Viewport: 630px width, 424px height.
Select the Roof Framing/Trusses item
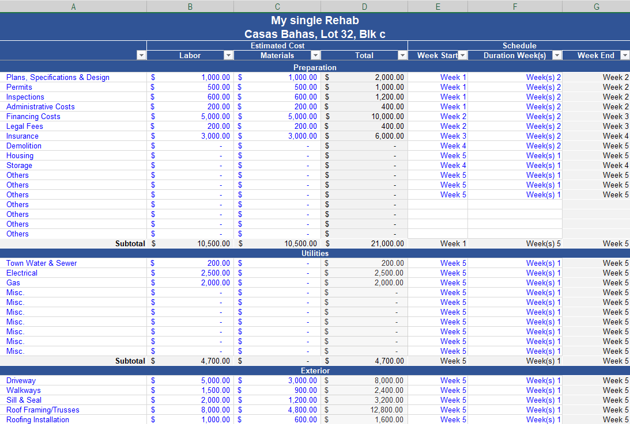(x=43, y=410)
